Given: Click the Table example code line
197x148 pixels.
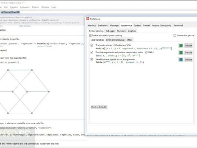Looking at the screenshot, I should coord(120,62).
